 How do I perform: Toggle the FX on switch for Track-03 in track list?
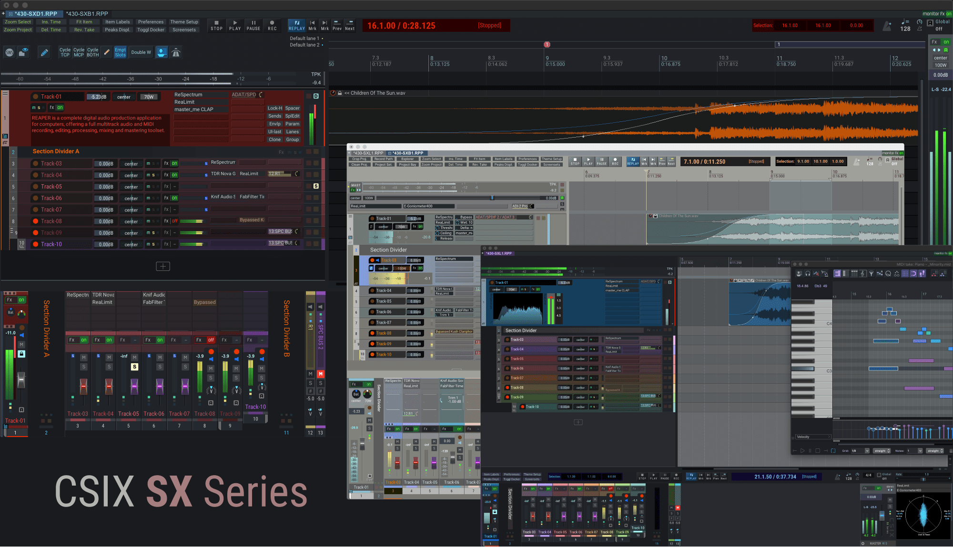click(174, 164)
